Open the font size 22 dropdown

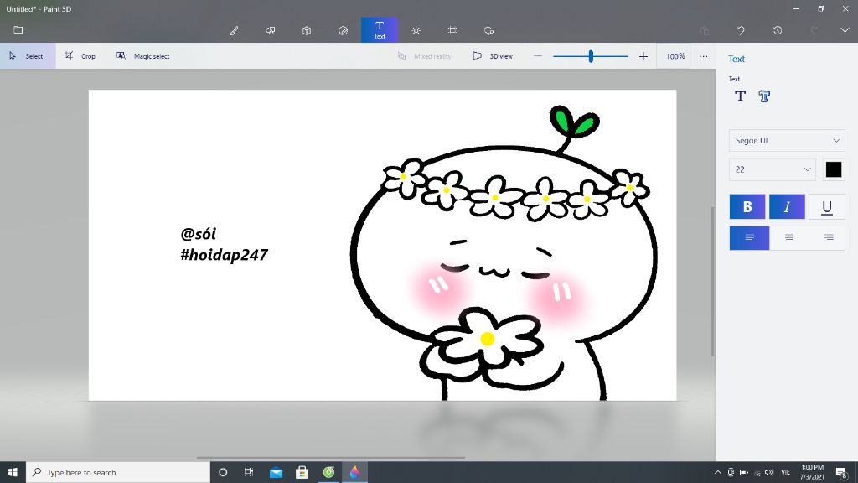[772, 169]
